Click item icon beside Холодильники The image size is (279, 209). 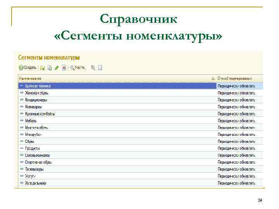coord(22,183)
